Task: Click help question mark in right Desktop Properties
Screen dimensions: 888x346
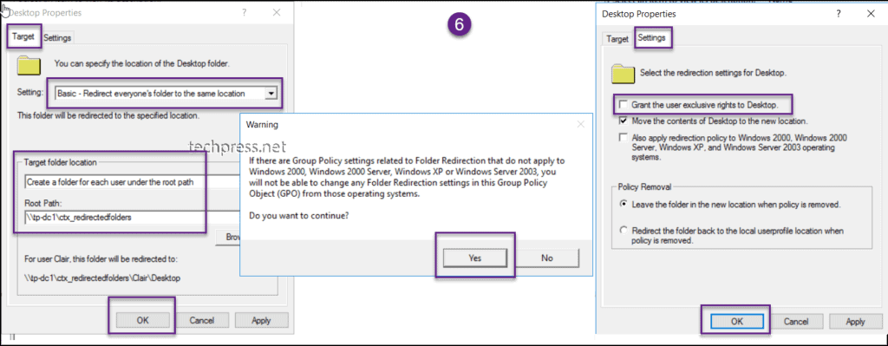Action: coord(839,14)
